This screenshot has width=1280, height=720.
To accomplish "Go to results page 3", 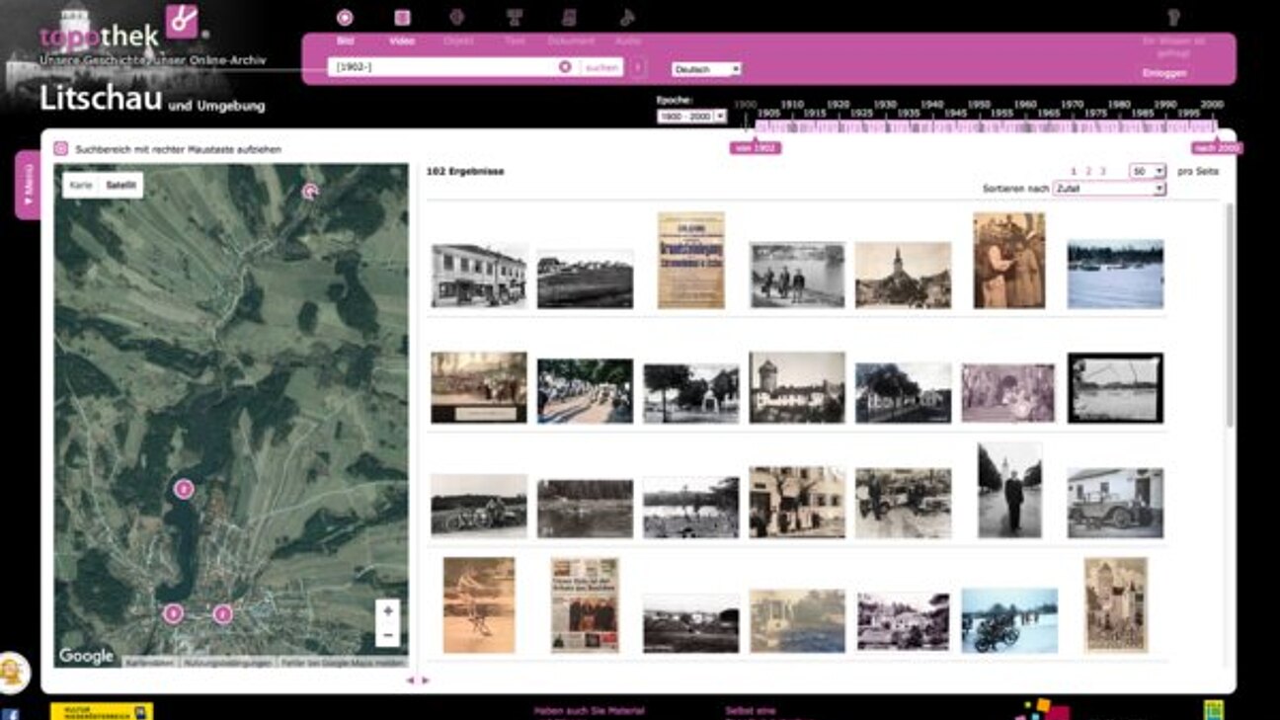I will [1103, 172].
